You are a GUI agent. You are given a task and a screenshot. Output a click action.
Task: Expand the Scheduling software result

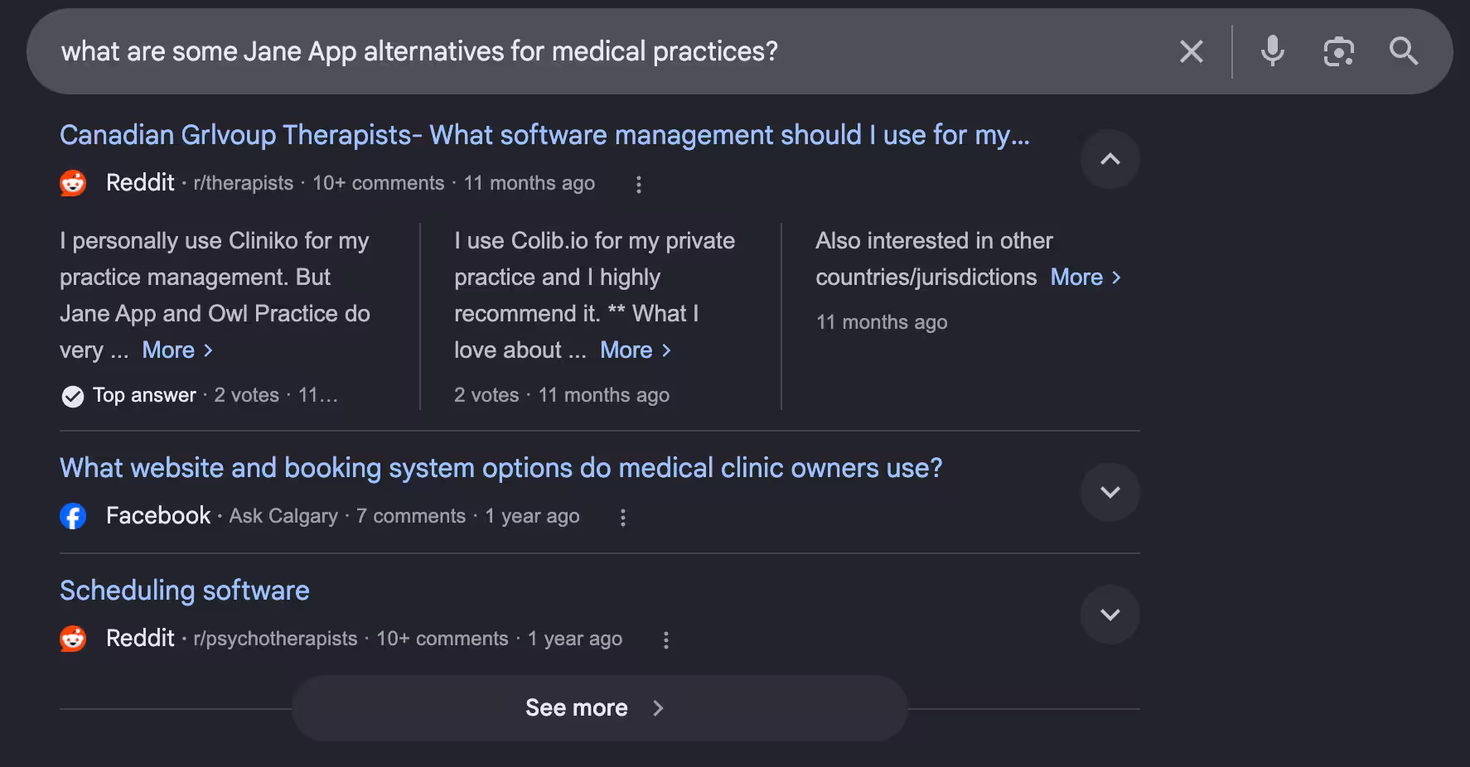click(1110, 615)
